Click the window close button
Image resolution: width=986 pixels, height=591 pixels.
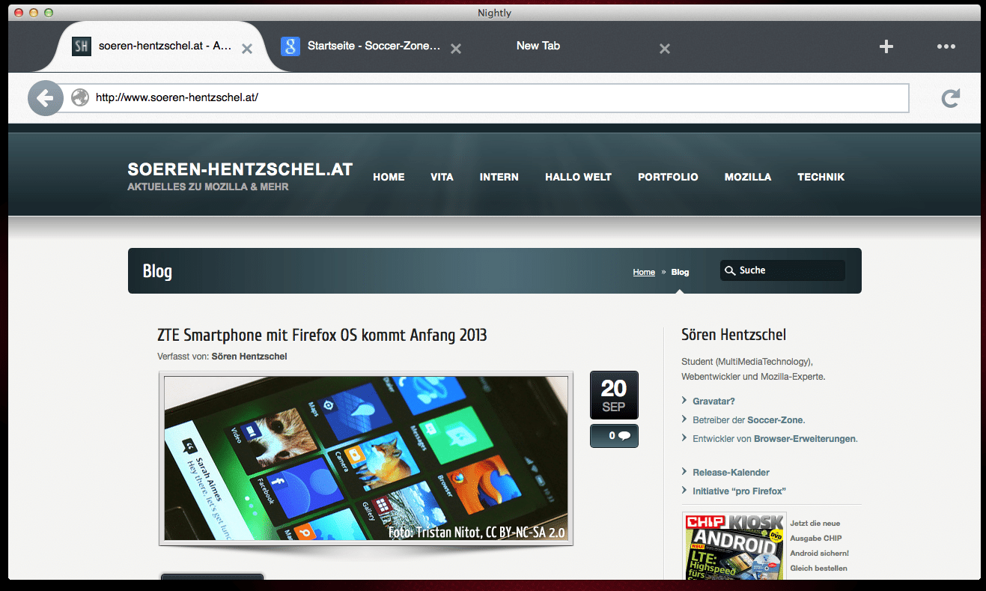(x=19, y=13)
